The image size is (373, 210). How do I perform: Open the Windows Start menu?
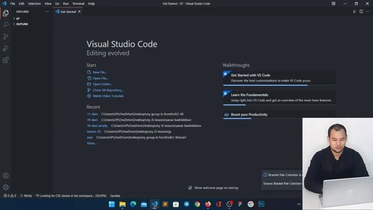tap(111, 204)
